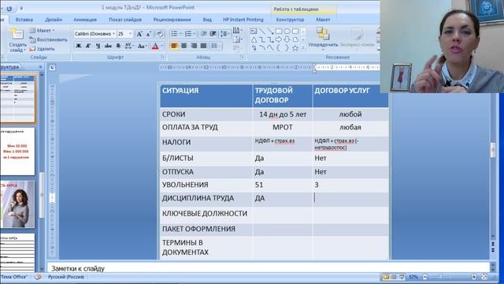Image resolution: width=504 pixels, height=284 pixels.
Task: Open the line spacing dropdown
Action: coord(224,34)
